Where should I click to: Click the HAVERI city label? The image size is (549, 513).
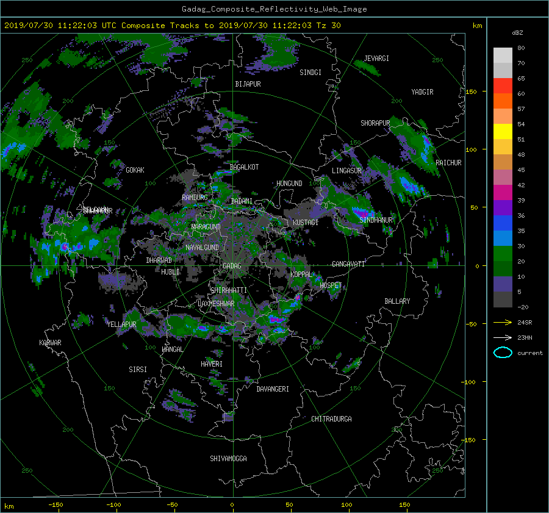click(x=212, y=364)
